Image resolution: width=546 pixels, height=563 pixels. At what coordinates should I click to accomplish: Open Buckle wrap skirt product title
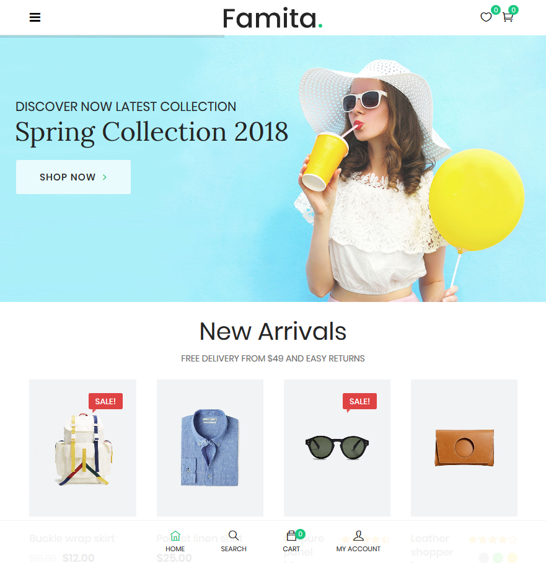point(72,538)
